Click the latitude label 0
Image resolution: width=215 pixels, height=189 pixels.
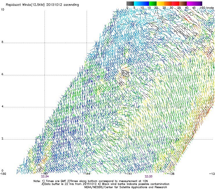coord(2,171)
